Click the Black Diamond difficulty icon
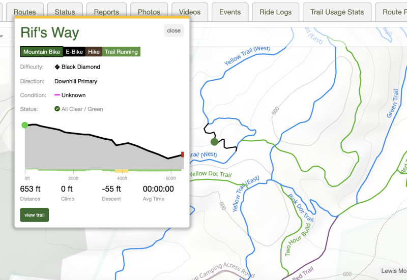Viewport: 407px width, 280px height. click(57, 67)
